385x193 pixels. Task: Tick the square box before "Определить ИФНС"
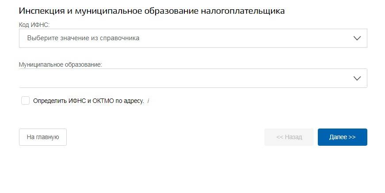click(25, 101)
